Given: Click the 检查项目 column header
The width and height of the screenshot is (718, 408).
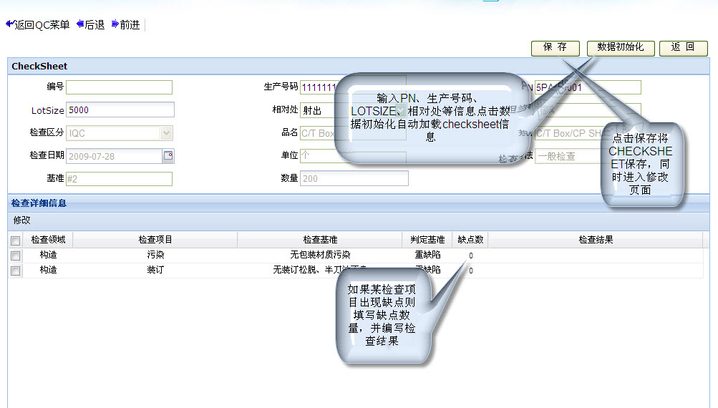Looking at the screenshot, I should click(x=155, y=240).
